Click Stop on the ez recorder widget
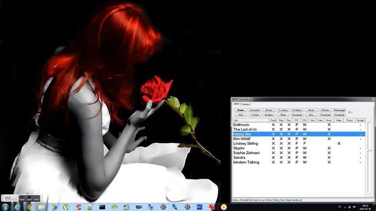This screenshot has height=211, width=376. 29,198
